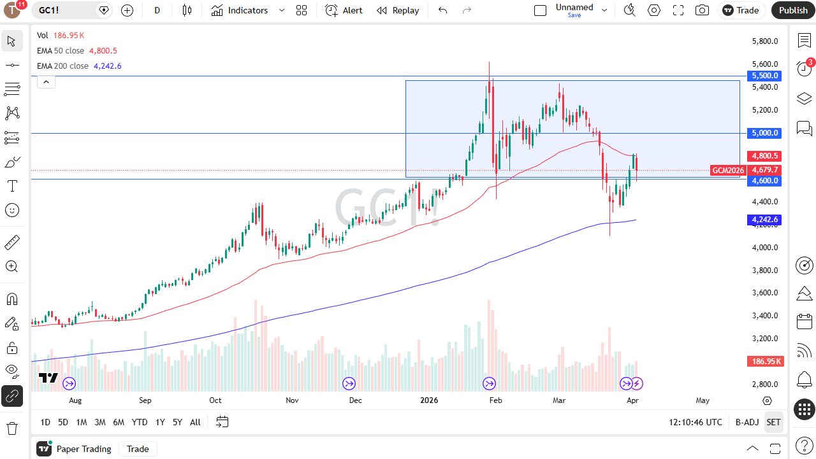This screenshot has height=459, width=816.
Task: Click the Publish button
Action: click(793, 10)
